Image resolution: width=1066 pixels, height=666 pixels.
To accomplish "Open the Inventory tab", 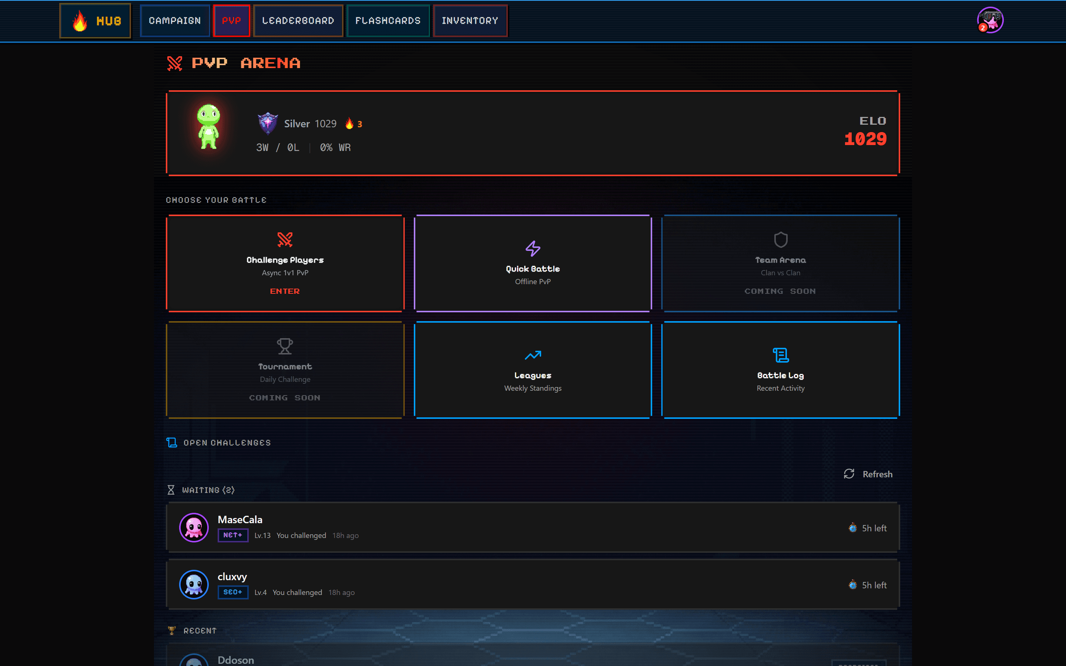I will coord(470,20).
